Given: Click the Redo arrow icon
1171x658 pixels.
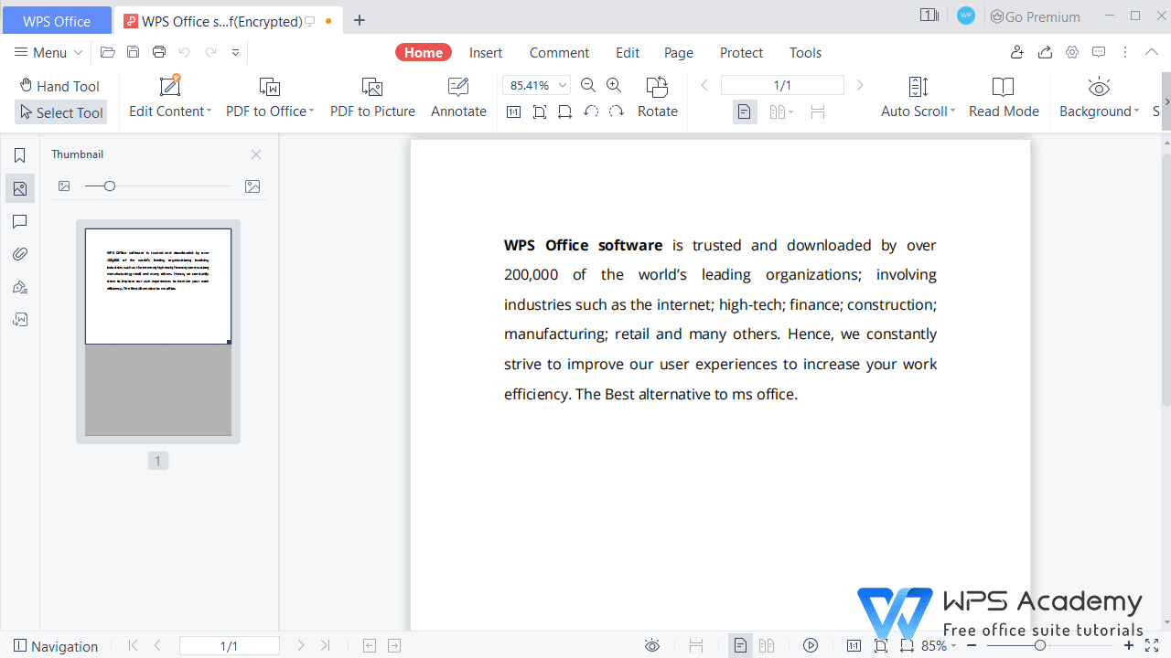Looking at the screenshot, I should [210, 53].
